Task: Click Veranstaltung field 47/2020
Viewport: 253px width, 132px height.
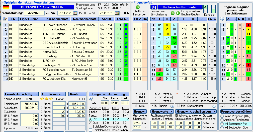Action: [34, 13]
